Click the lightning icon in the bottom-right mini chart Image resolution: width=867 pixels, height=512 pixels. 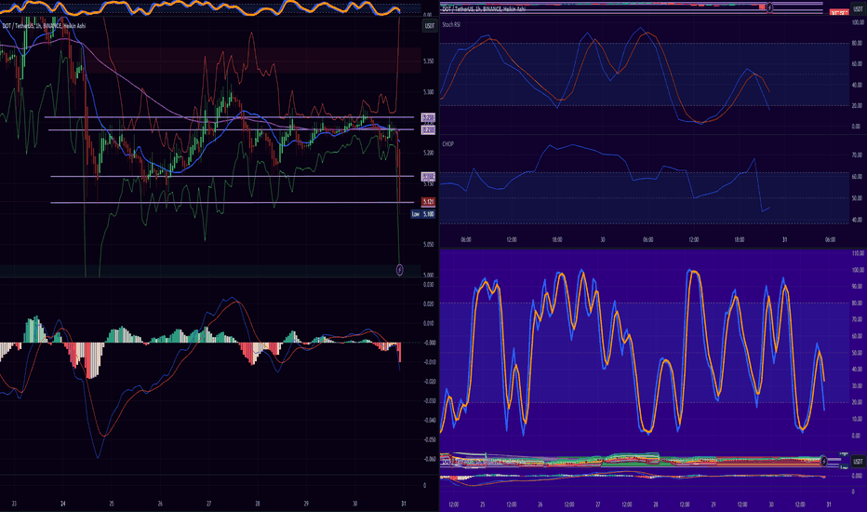(823, 461)
